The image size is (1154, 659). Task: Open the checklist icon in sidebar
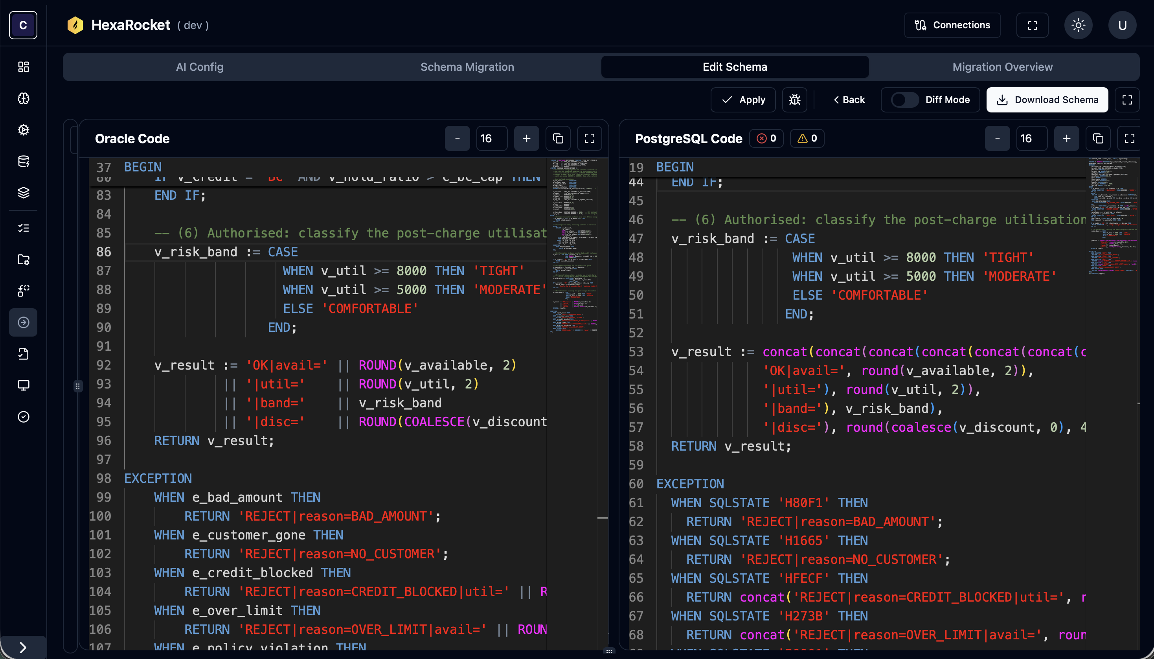23,228
